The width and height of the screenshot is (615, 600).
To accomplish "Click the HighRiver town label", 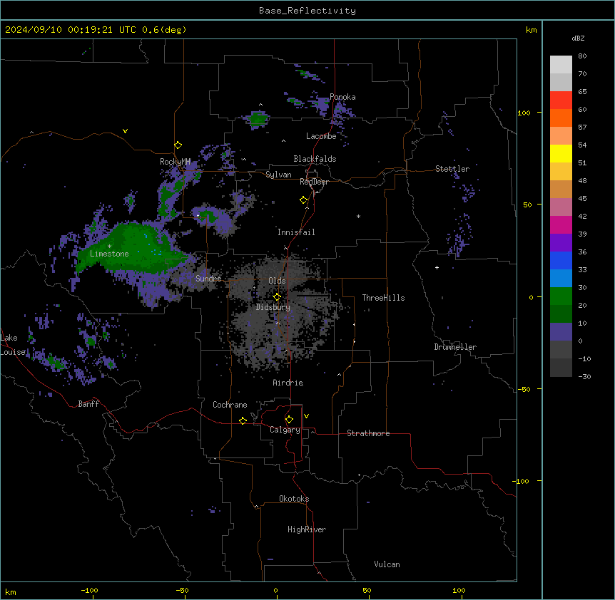I will click(x=307, y=529).
